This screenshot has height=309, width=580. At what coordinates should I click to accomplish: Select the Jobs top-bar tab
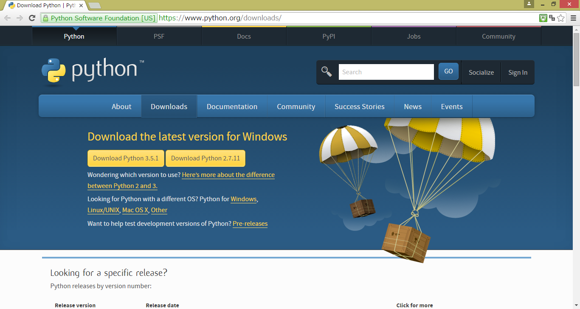pyautogui.click(x=414, y=37)
